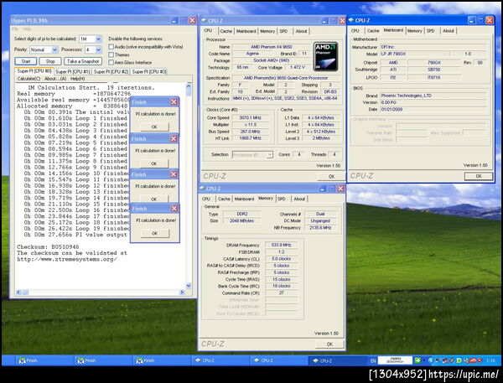This screenshot has width=503, height=383.
Task: Open the SPD tab in the Memory CPU-Z window
Action: click(281, 199)
